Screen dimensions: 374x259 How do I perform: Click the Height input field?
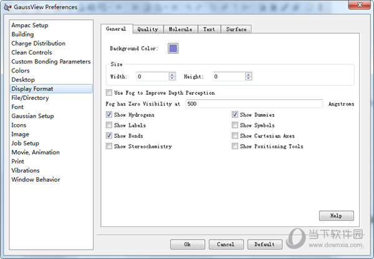[229, 77]
